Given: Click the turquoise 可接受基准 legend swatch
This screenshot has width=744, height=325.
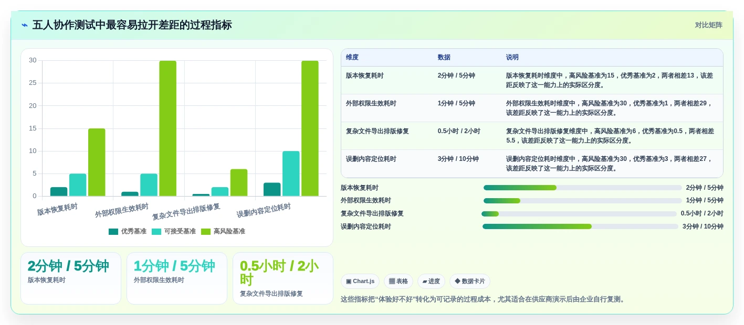Looking at the screenshot, I should click(x=156, y=231).
